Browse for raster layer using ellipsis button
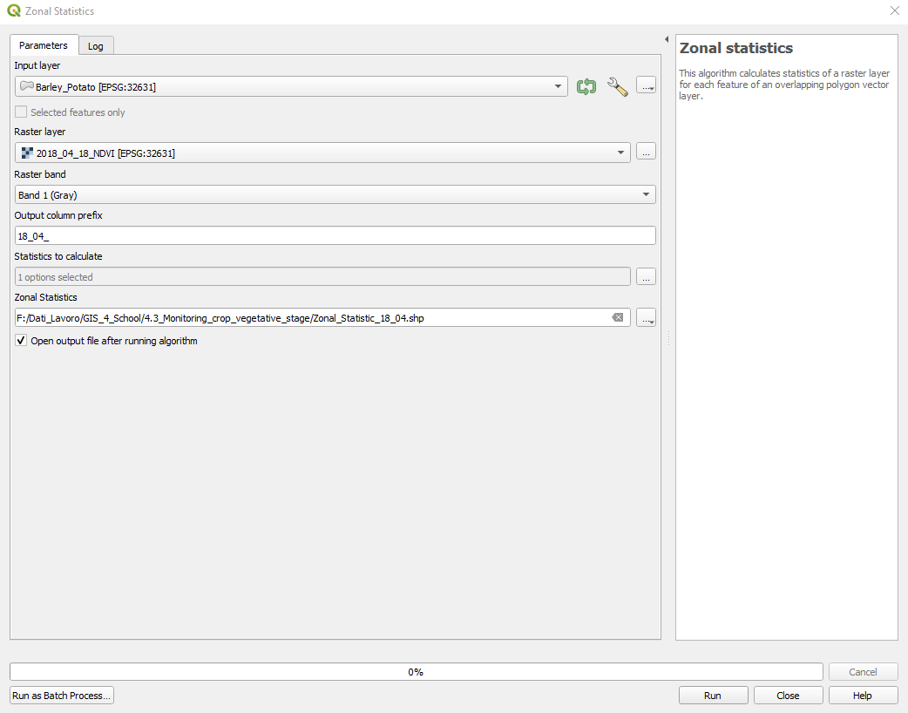 [646, 152]
